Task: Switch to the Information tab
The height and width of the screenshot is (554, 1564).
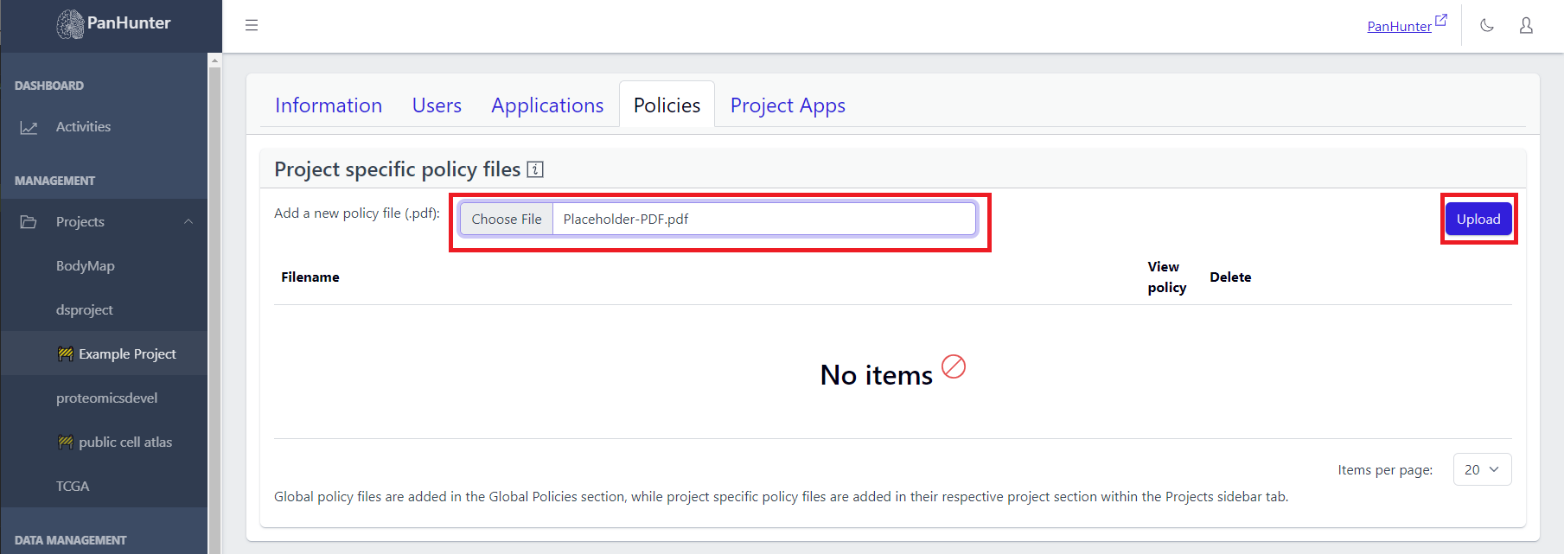Action: point(329,105)
